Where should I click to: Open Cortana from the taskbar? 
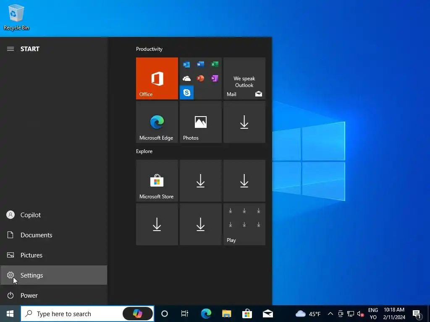164,314
